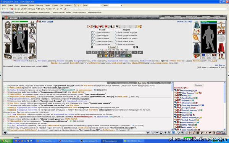Select 'удар по ногам' attack radio button
This screenshot has width=229, height=143.
pyautogui.click(x=95, y=44)
